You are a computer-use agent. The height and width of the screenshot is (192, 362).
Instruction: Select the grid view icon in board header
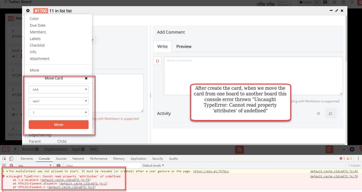point(325,3)
